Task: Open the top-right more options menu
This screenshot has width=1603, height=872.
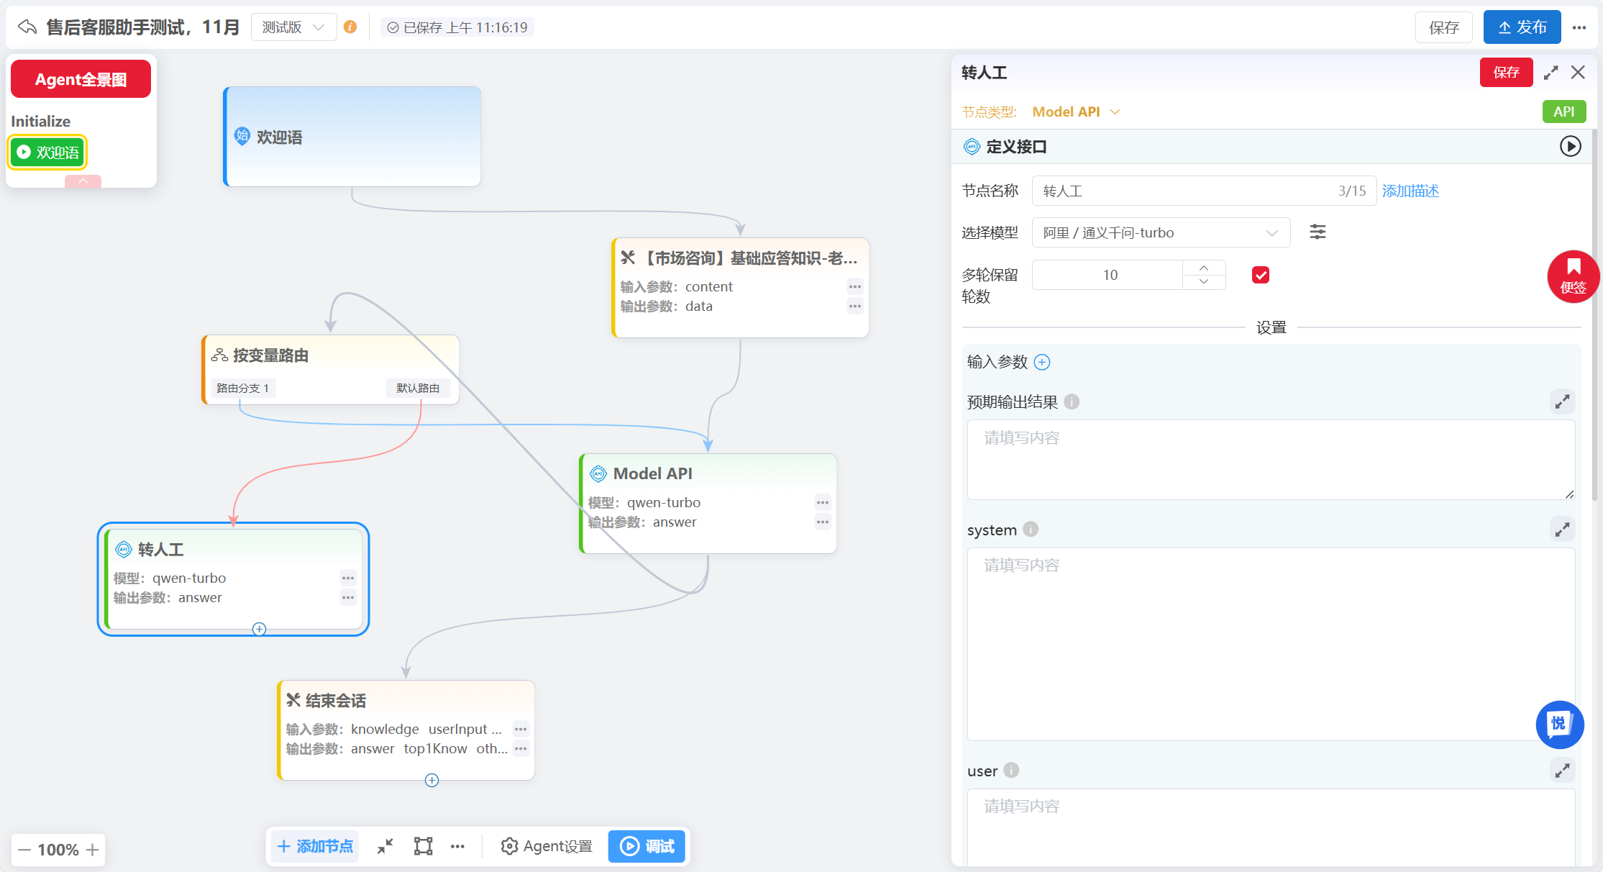Action: 1579,27
